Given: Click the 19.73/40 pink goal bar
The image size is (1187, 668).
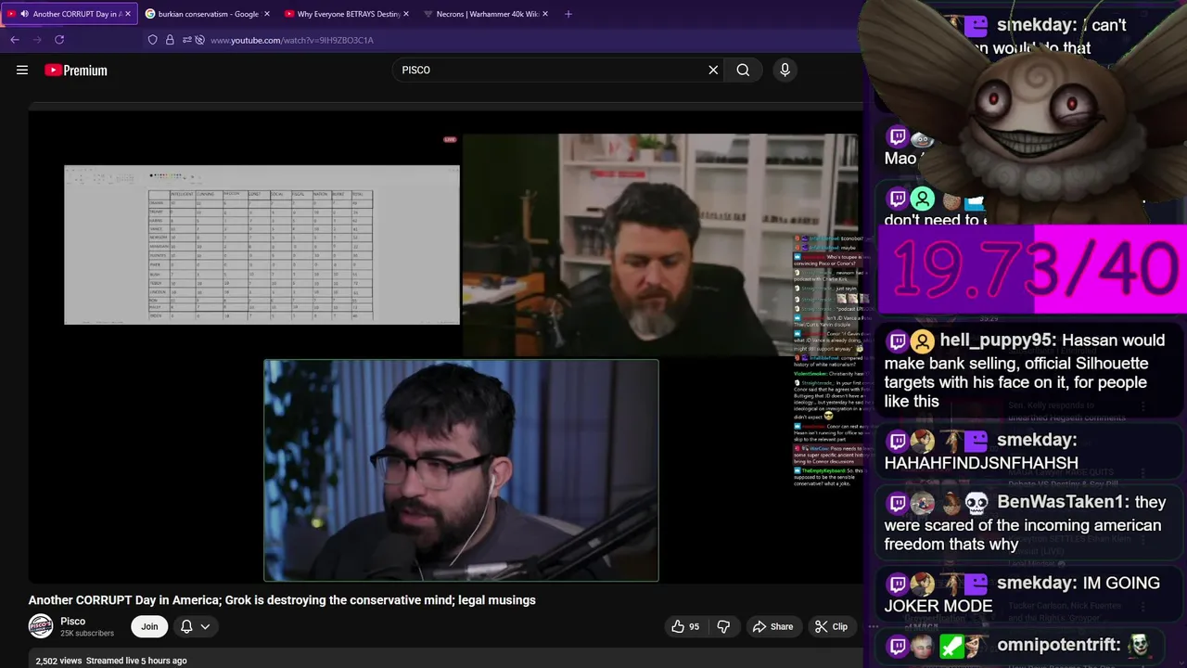Looking at the screenshot, I should (x=1032, y=269).
